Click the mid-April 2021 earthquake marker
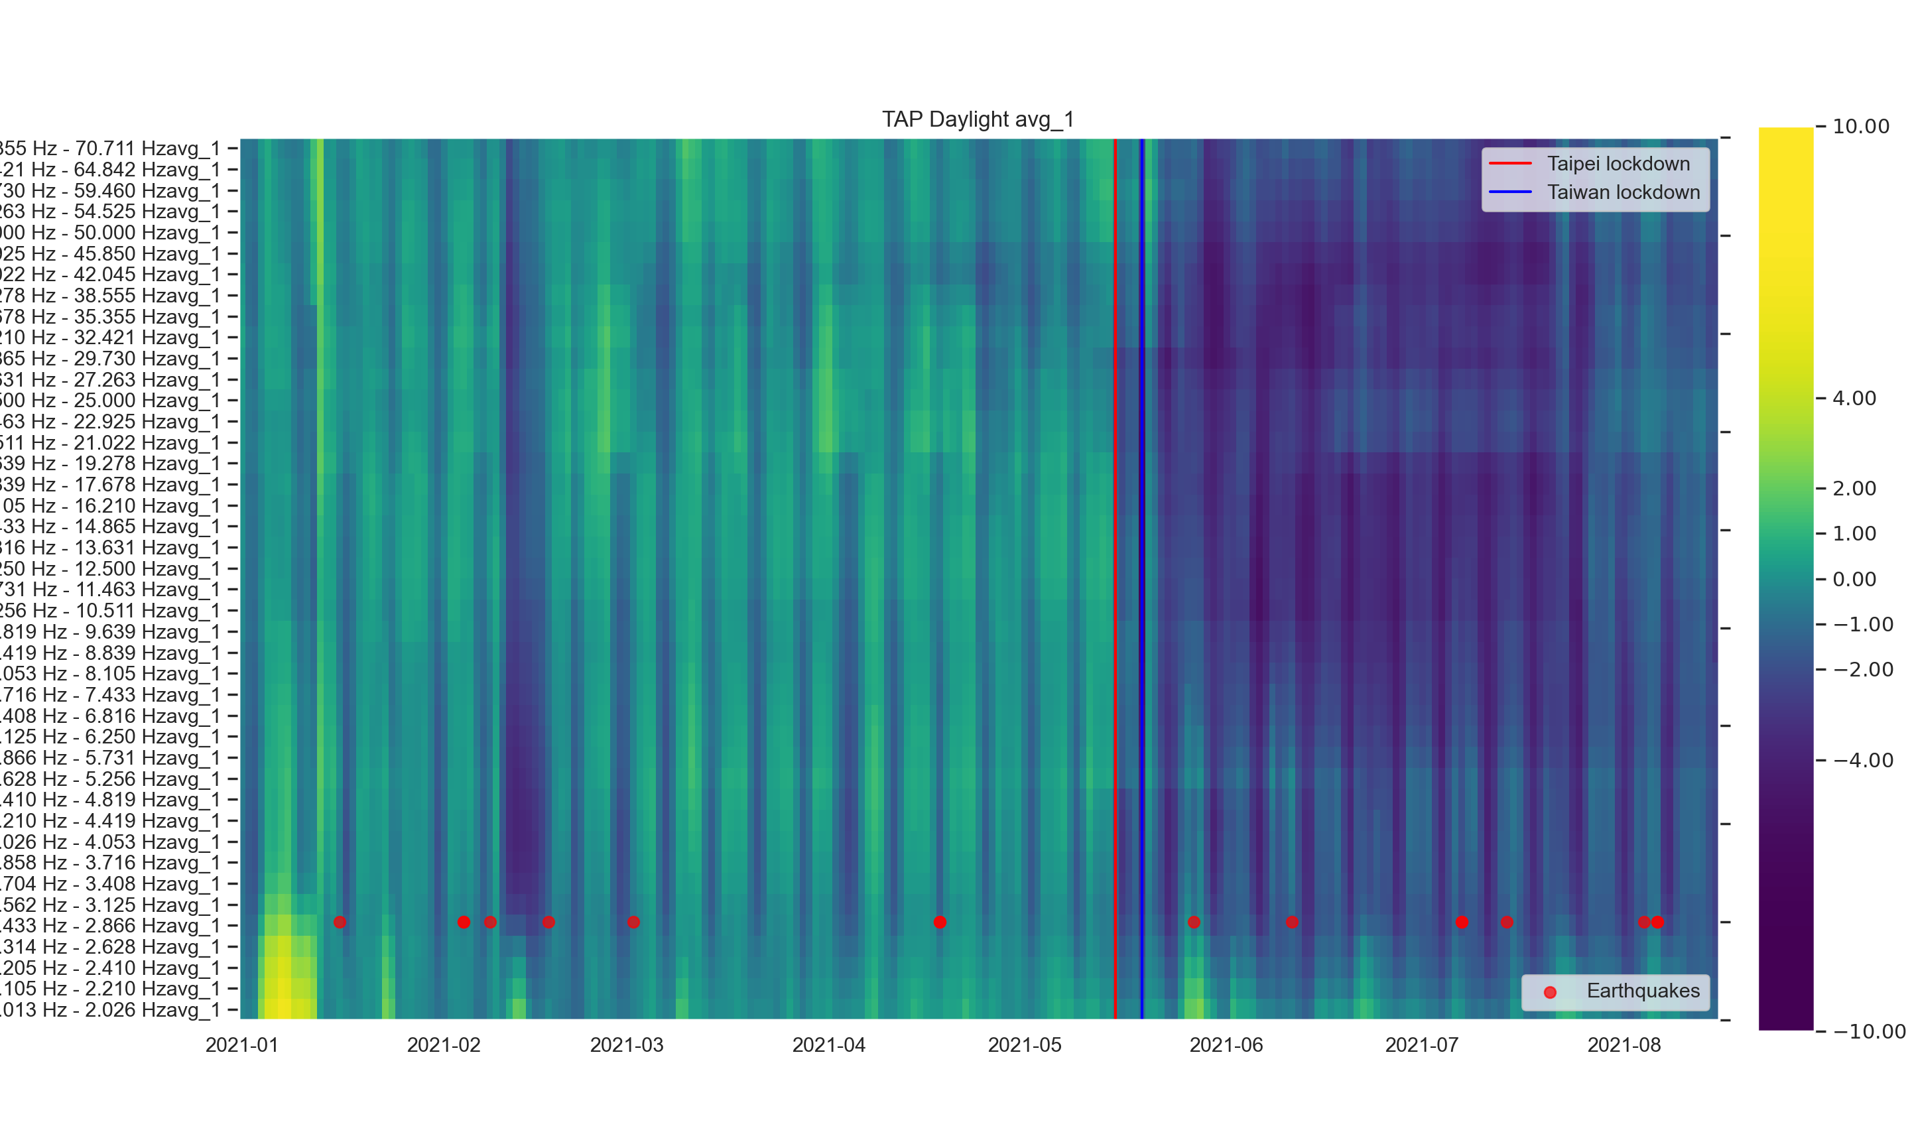The width and height of the screenshot is (1910, 1146). [x=940, y=922]
